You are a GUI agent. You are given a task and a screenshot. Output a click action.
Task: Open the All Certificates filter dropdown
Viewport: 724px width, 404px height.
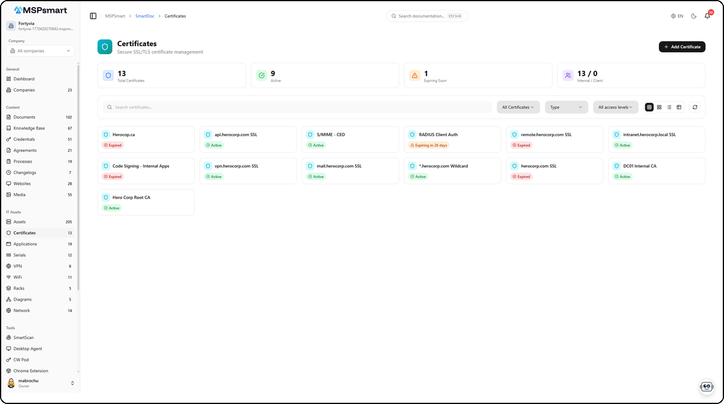coord(518,107)
